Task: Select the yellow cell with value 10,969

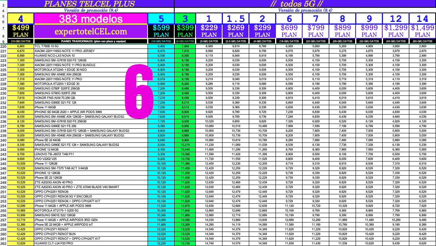Action: (x=20, y=211)
